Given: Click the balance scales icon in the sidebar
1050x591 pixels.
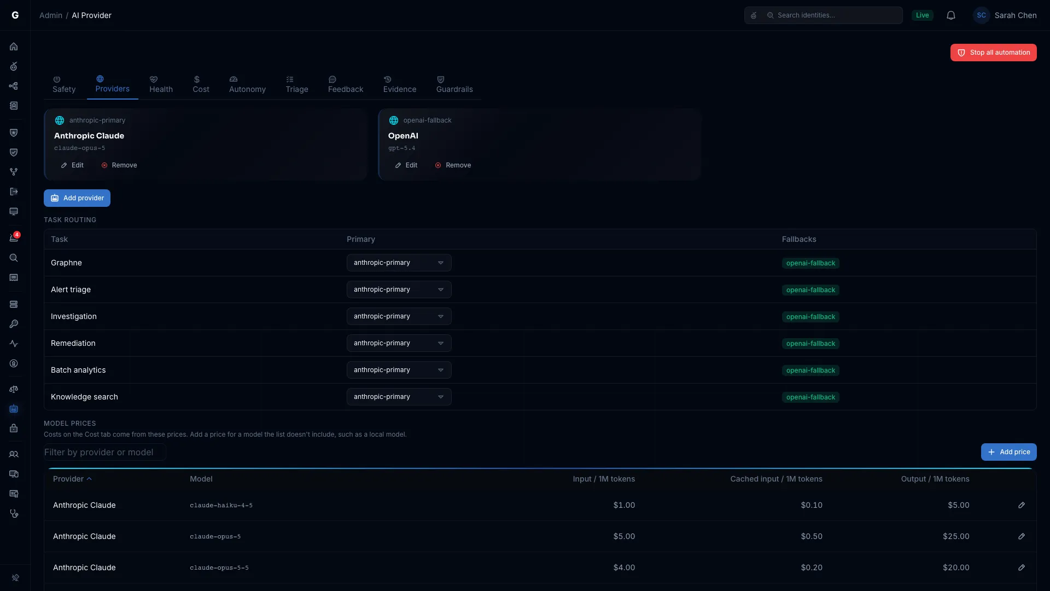Looking at the screenshot, I should click(x=14, y=389).
